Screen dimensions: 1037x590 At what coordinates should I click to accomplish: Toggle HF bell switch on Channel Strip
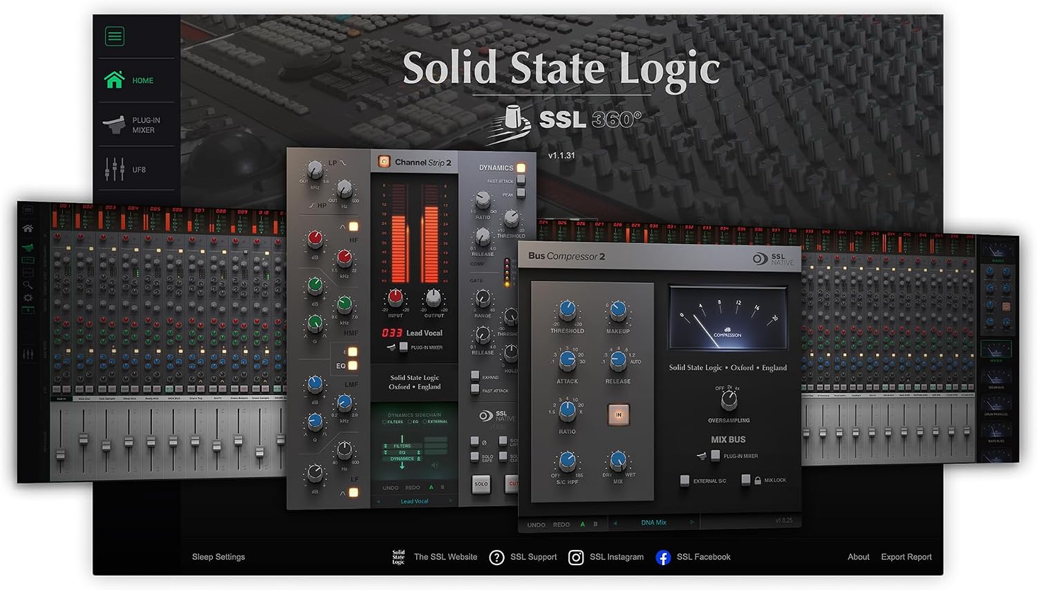[353, 226]
